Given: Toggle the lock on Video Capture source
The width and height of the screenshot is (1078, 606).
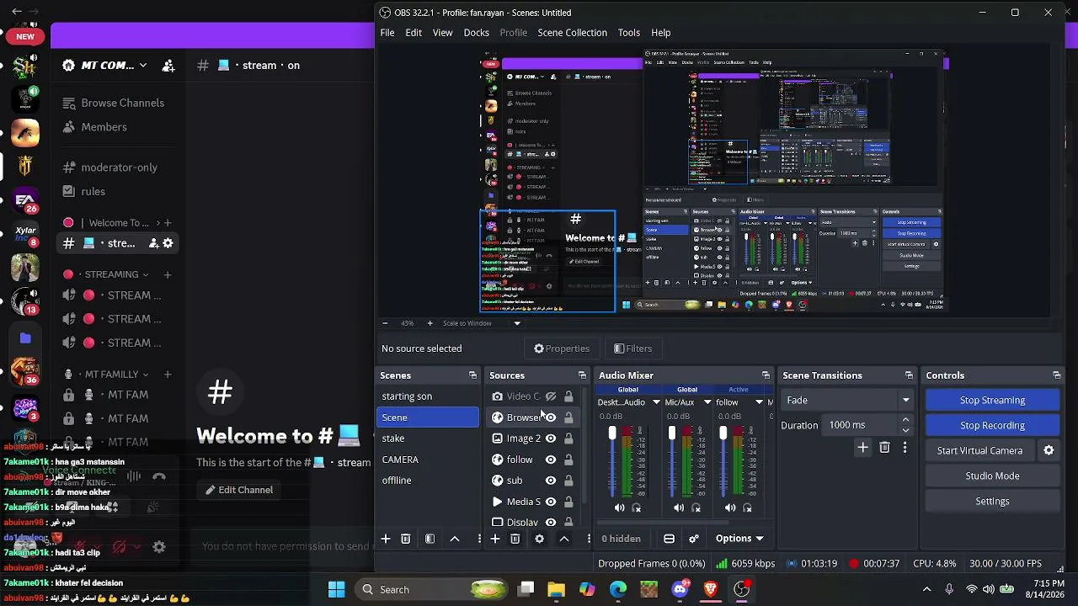Looking at the screenshot, I should pyautogui.click(x=568, y=396).
